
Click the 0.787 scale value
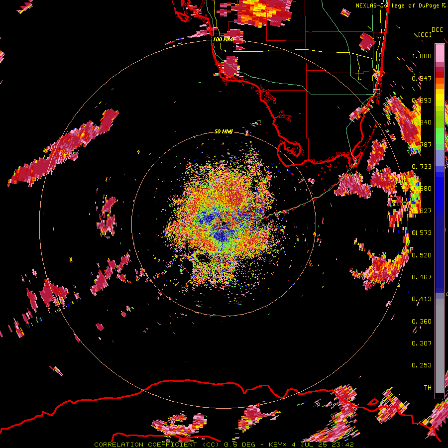(422, 144)
